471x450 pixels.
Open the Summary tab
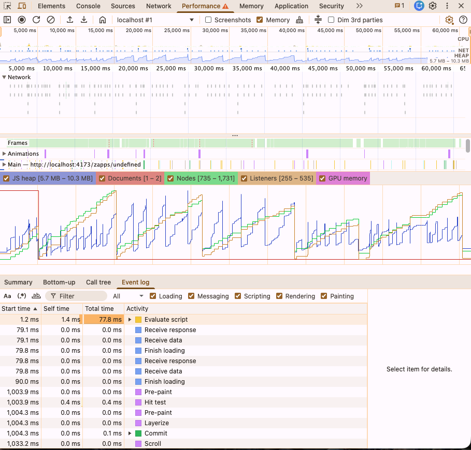click(x=18, y=282)
